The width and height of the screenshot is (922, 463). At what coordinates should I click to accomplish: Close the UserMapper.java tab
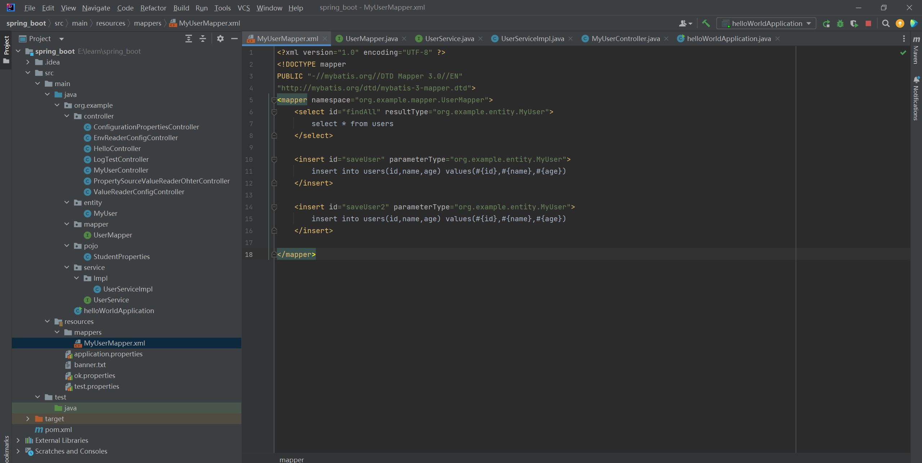(404, 39)
